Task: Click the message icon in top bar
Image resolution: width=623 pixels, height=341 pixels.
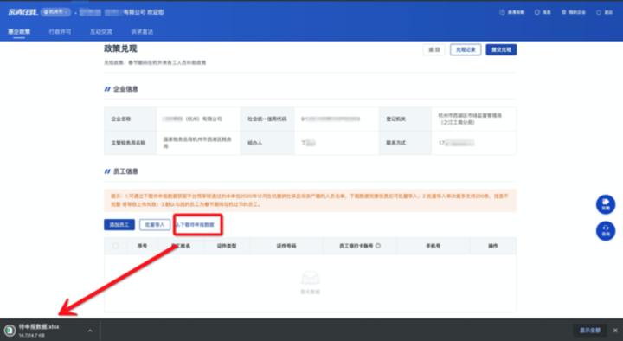Action: click(x=537, y=12)
